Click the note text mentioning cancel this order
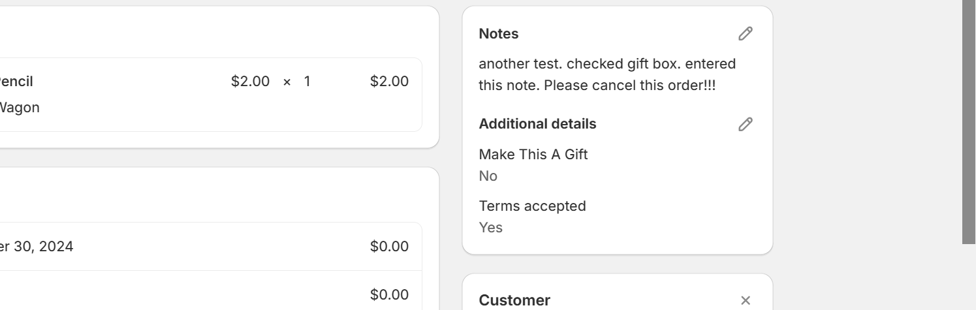This screenshot has width=976, height=310. (597, 85)
